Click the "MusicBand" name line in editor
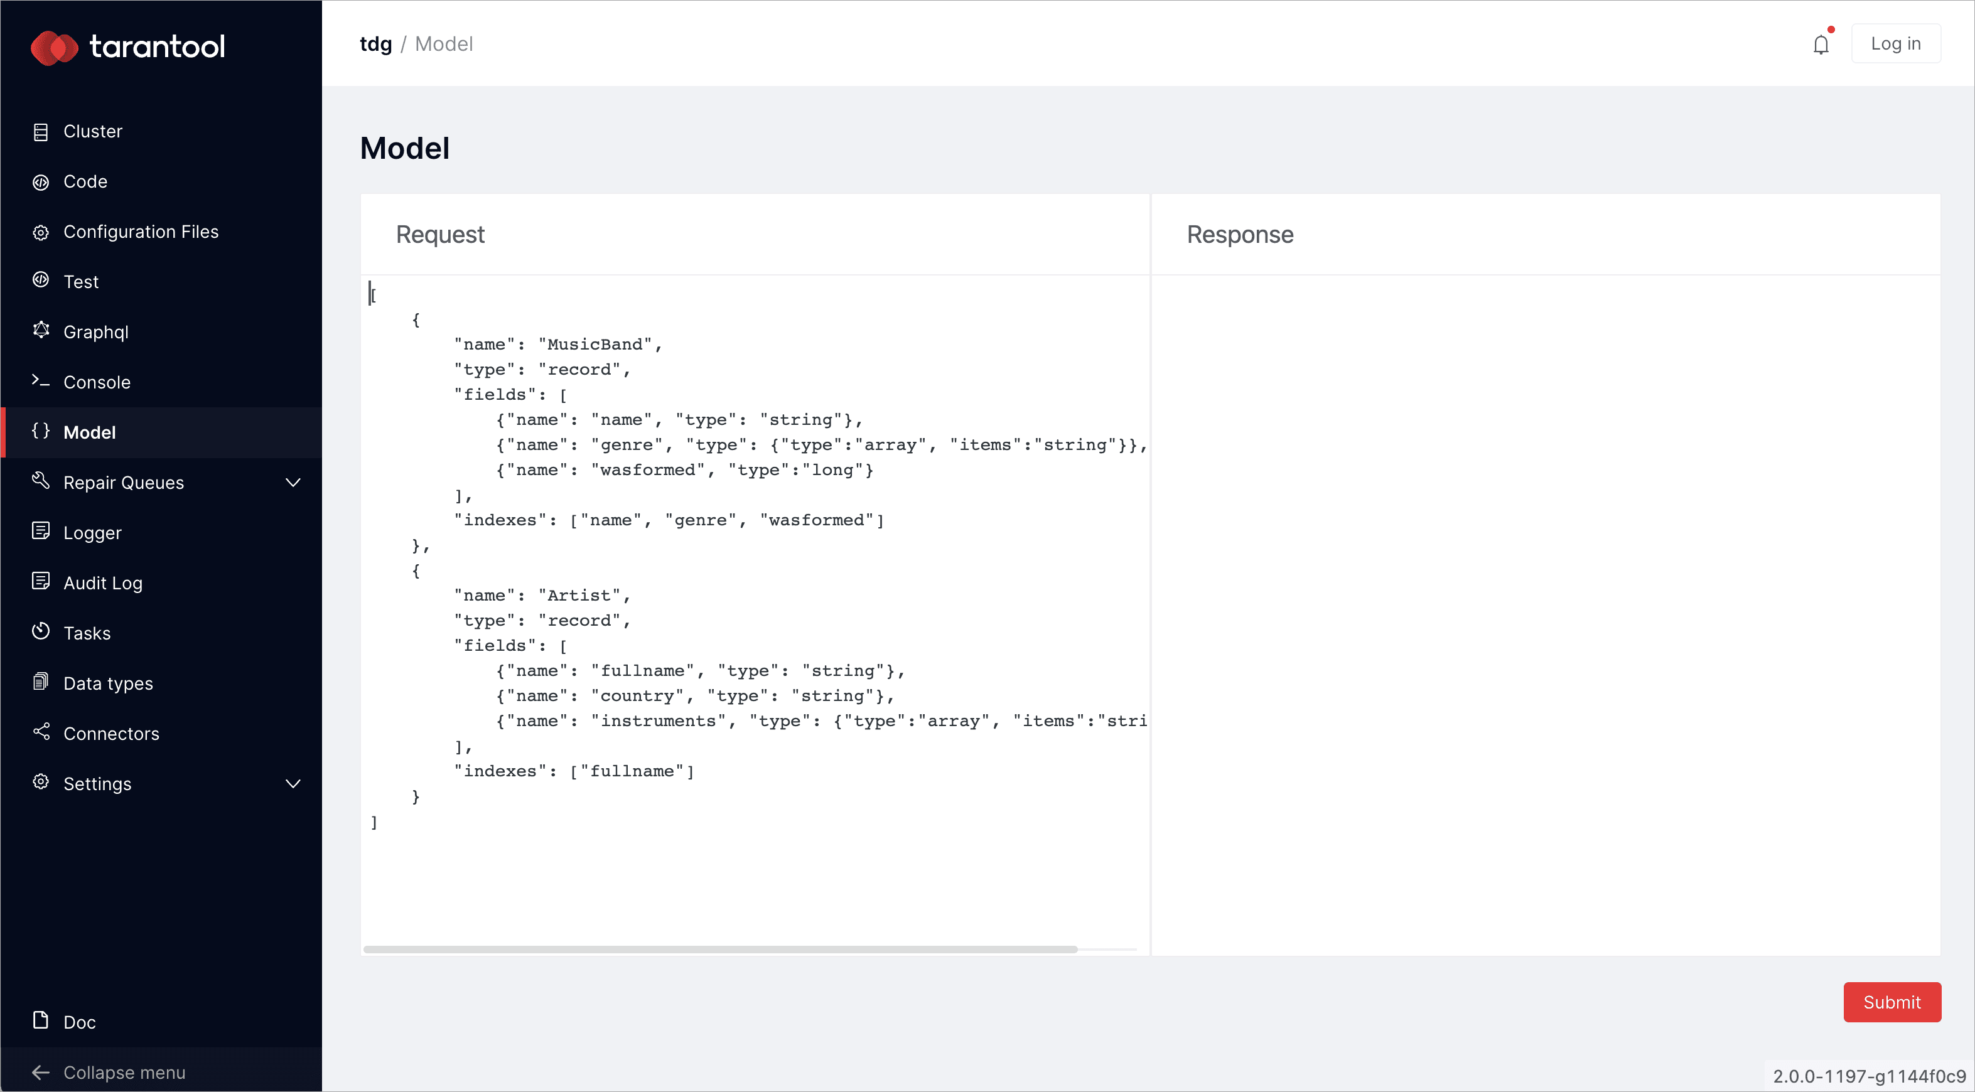1975x1092 pixels. 558,345
